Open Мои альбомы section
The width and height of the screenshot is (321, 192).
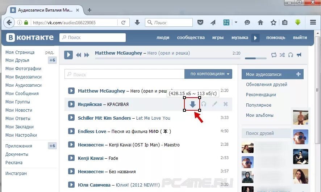(259, 115)
